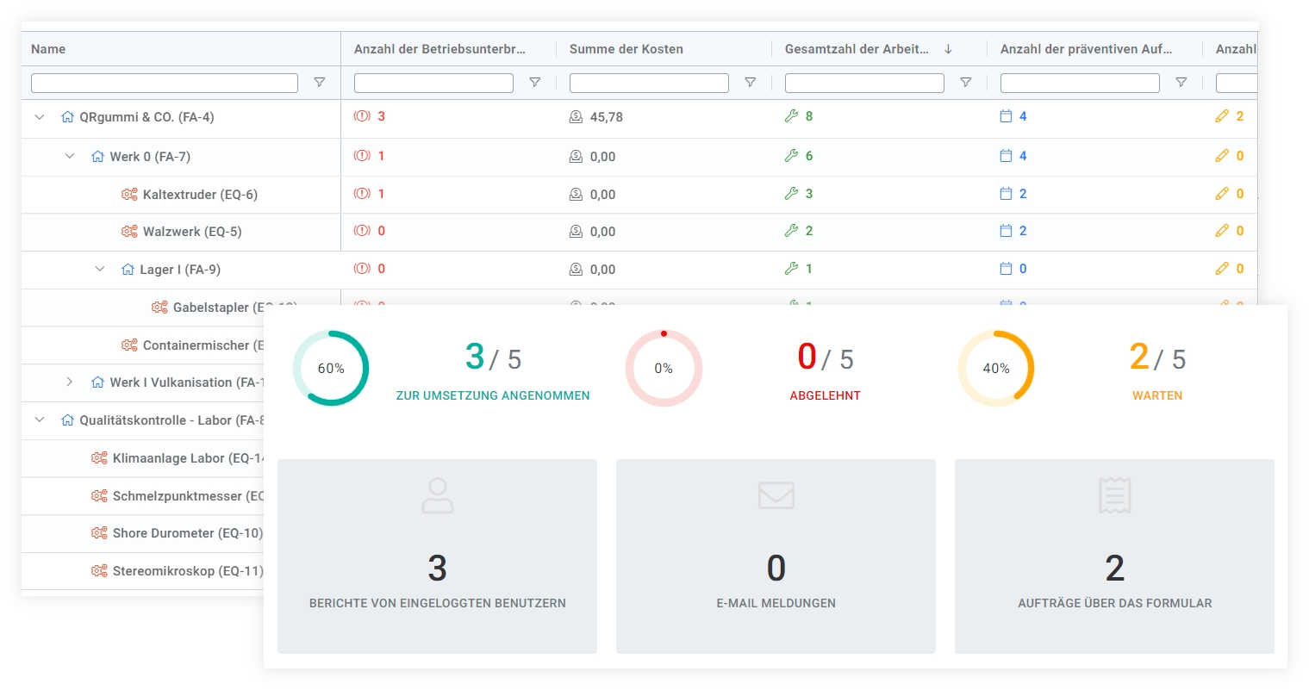This screenshot has height=690, width=1309.
Task: Click the house icon beside Qualitätskontrolle - Labor
Action: coord(67,420)
